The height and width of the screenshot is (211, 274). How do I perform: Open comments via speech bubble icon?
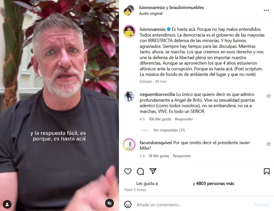(140, 171)
